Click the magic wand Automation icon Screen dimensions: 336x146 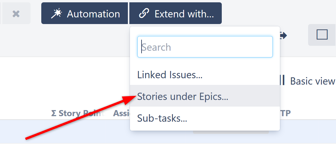click(x=56, y=14)
